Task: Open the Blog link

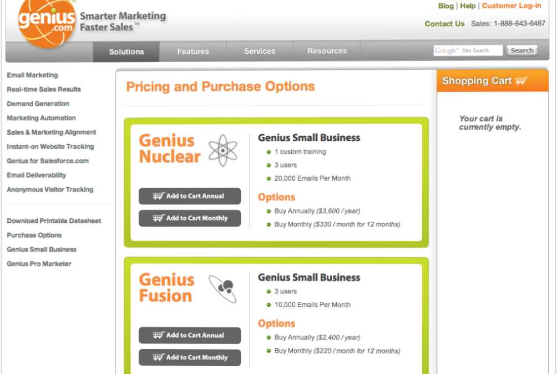Action: coord(446,6)
